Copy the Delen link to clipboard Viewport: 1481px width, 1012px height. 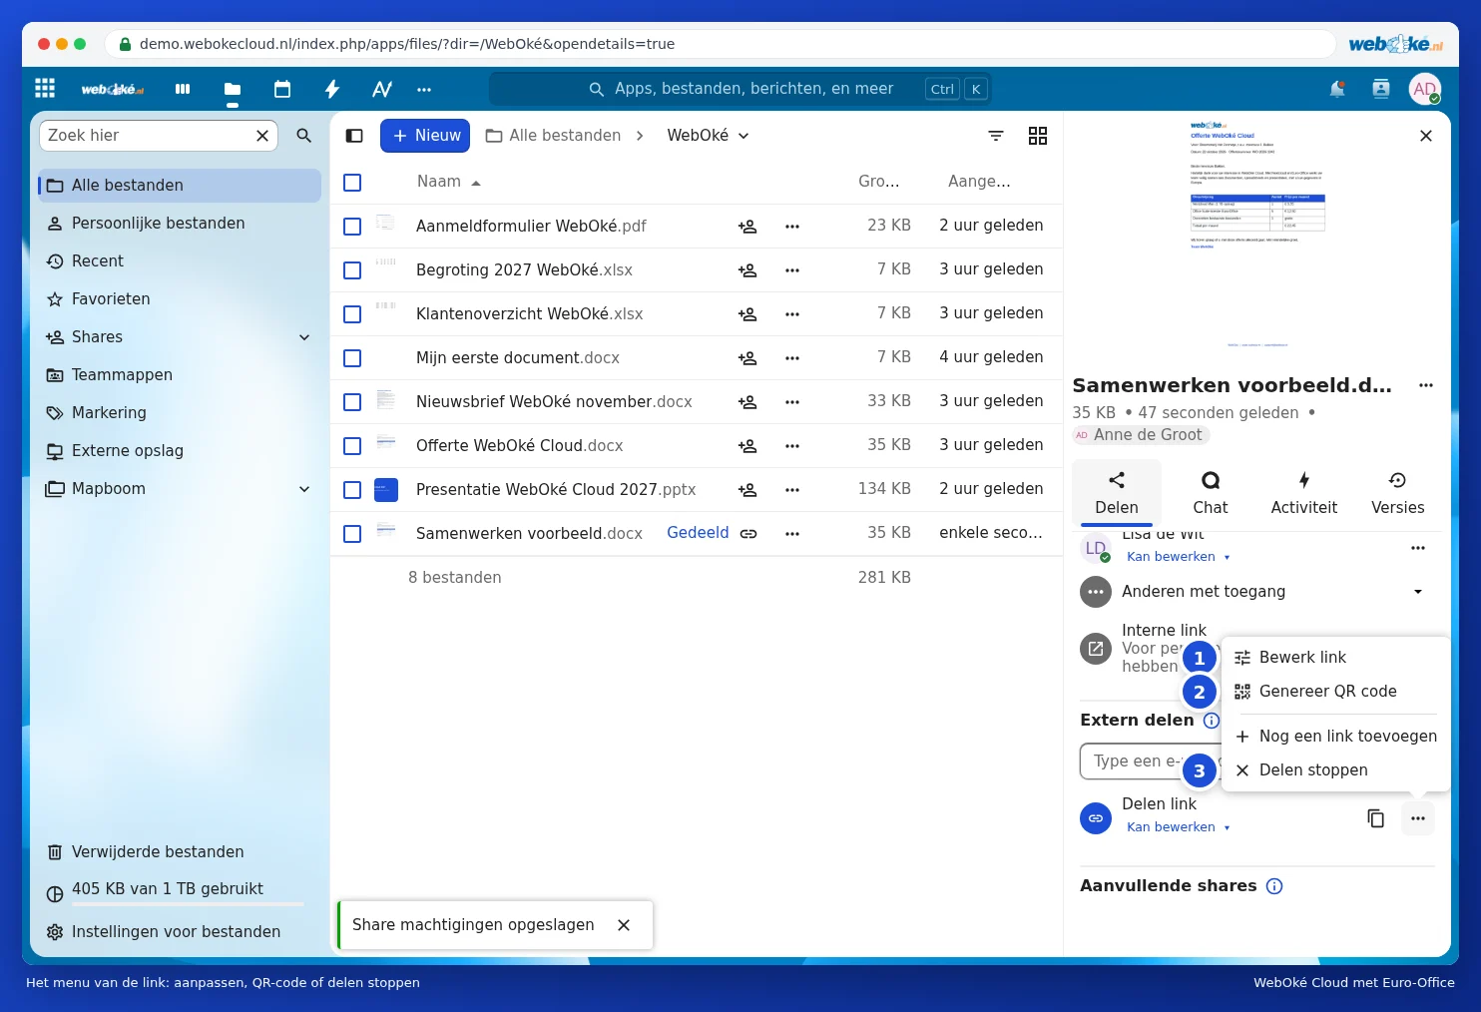point(1375,818)
